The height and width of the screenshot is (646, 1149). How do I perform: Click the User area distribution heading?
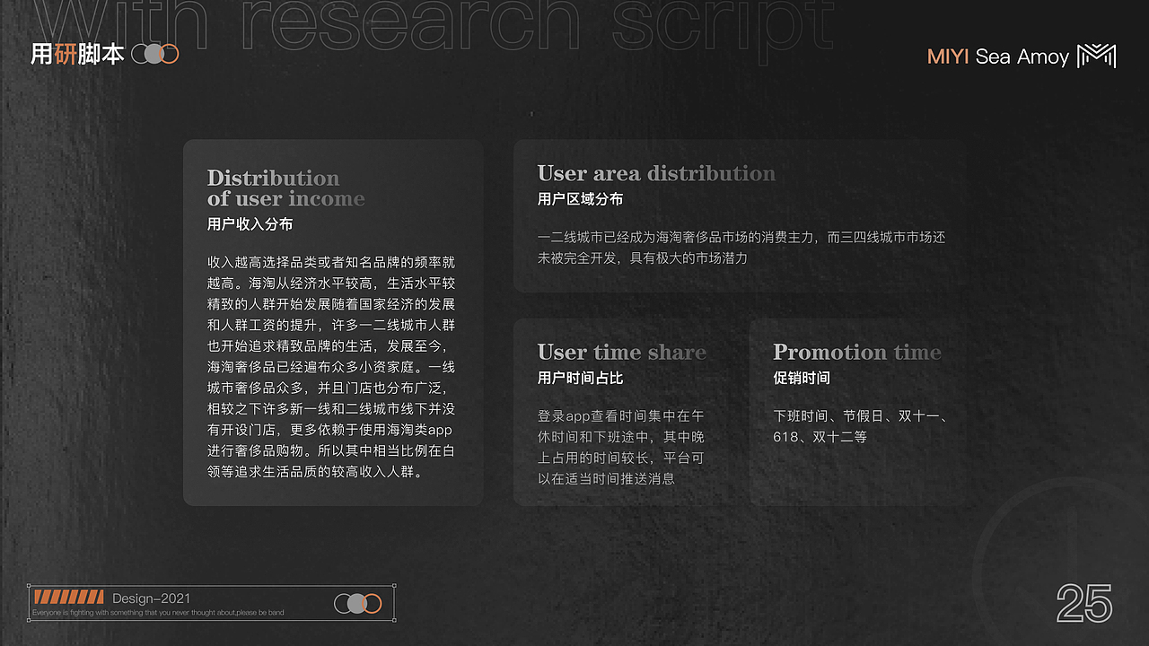656,173
